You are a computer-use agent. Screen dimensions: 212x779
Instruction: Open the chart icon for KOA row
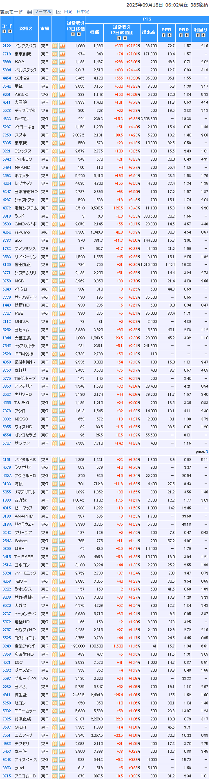[62, 62]
